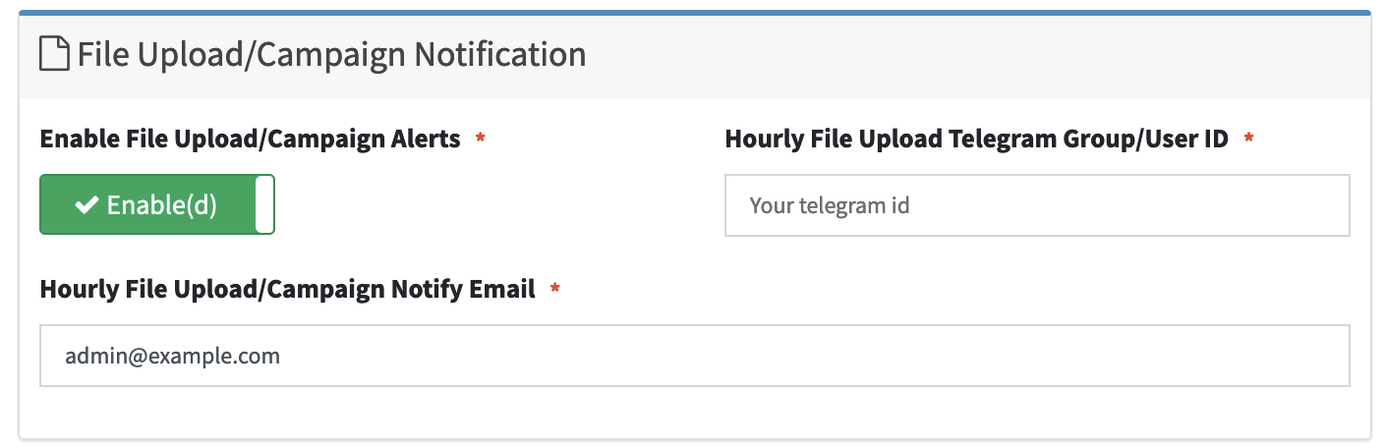
Task: Click the red asterisk beside Enable File Upload/Campaign Alerts
Action: pyautogui.click(x=481, y=138)
